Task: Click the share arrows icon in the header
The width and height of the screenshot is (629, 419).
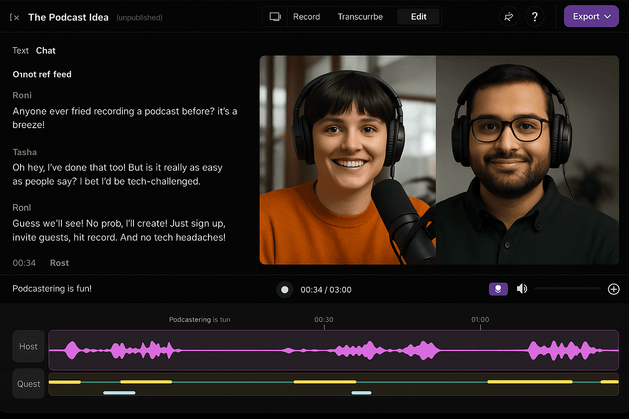Action: pyautogui.click(x=509, y=17)
